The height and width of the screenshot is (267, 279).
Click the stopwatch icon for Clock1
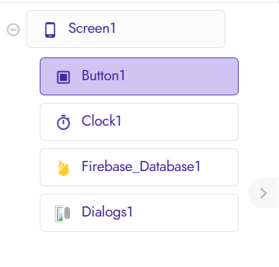pos(63,122)
